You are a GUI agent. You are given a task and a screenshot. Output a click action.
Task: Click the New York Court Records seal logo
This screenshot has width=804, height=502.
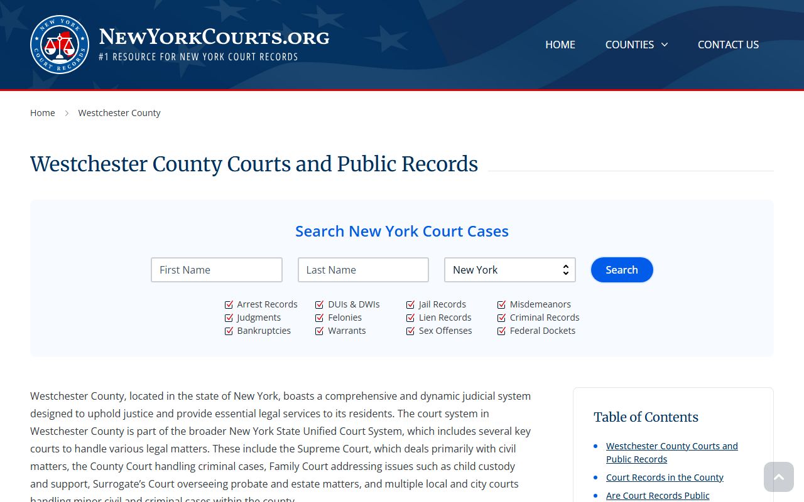click(x=60, y=45)
